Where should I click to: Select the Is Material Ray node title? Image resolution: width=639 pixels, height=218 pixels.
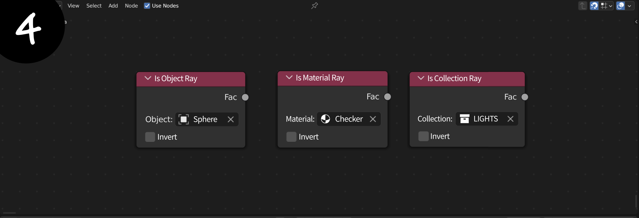click(x=320, y=78)
